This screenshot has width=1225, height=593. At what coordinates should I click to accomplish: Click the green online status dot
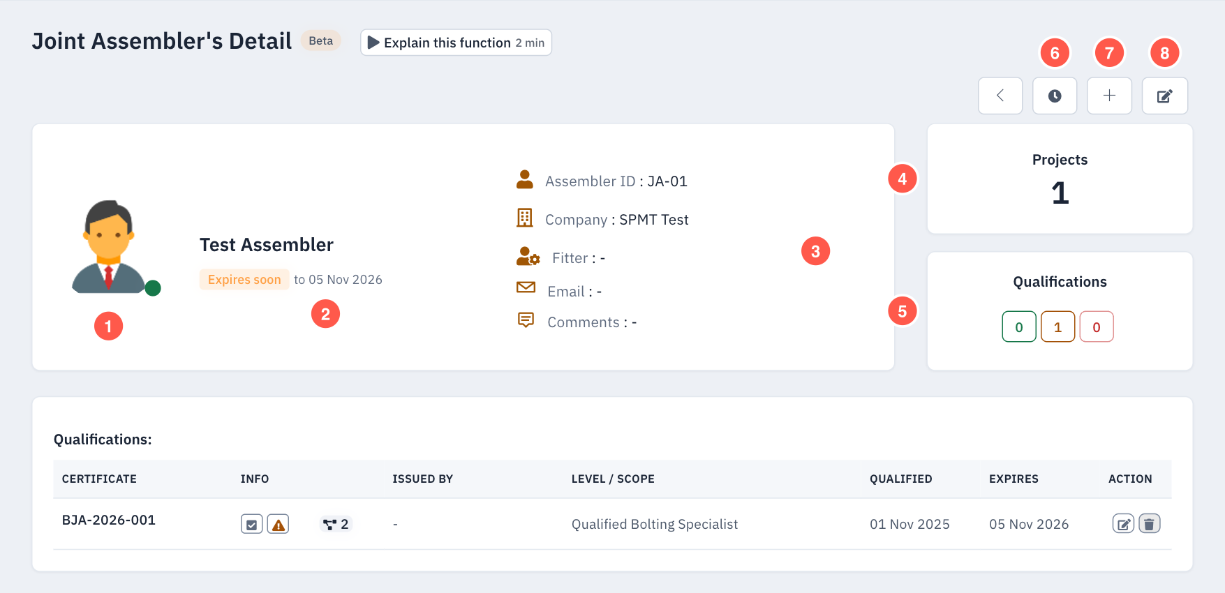[x=153, y=288]
